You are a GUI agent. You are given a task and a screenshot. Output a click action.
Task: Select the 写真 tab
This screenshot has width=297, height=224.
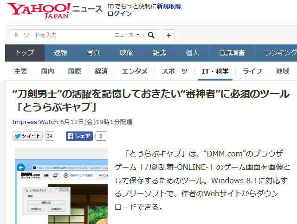pos(94,53)
